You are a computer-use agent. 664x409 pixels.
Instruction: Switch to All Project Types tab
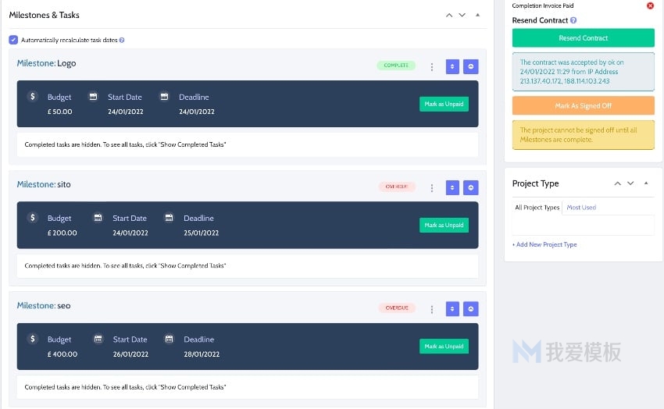click(x=537, y=208)
